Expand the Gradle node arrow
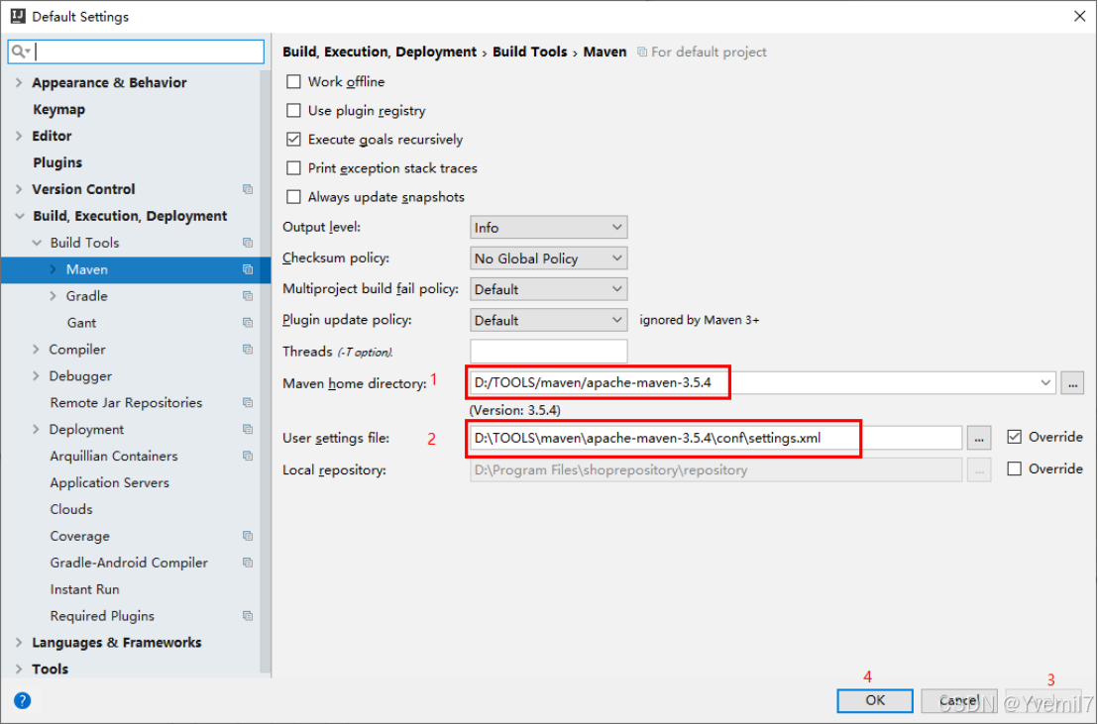This screenshot has width=1098, height=724. click(x=54, y=295)
